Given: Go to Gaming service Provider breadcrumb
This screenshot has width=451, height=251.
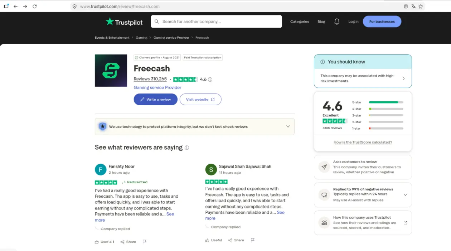Looking at the screenshot, I should tap(171, 38).
